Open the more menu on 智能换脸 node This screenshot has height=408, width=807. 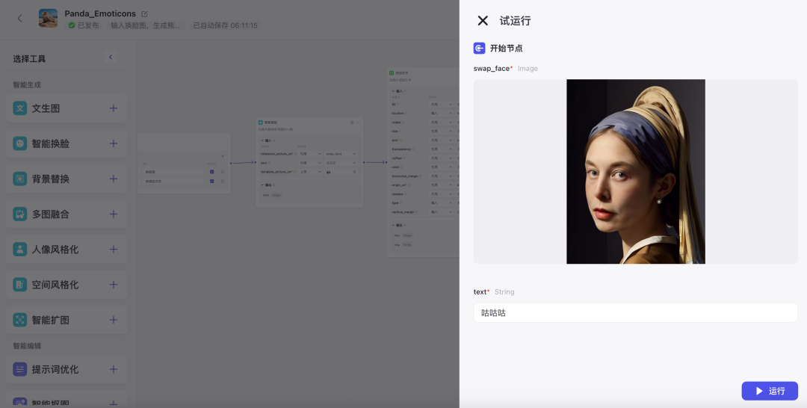(358, 123)
